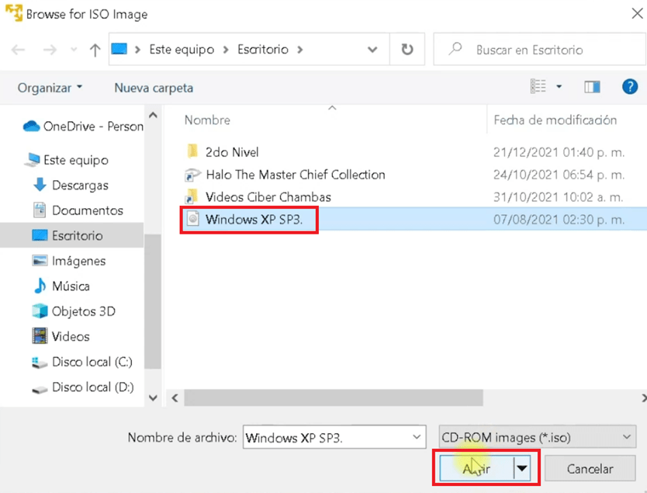
Task: Click the sidebar scroll down arrow
Action: [x=153, y=398]
